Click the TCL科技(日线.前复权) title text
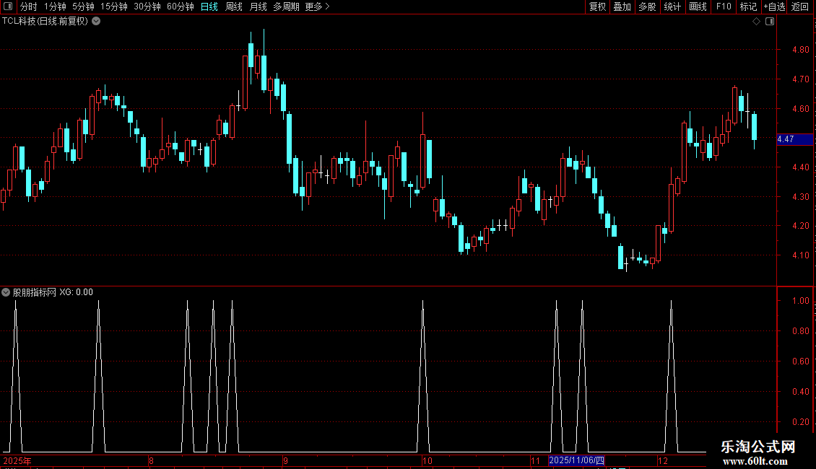The image size is (816, 469). point(45,22)
